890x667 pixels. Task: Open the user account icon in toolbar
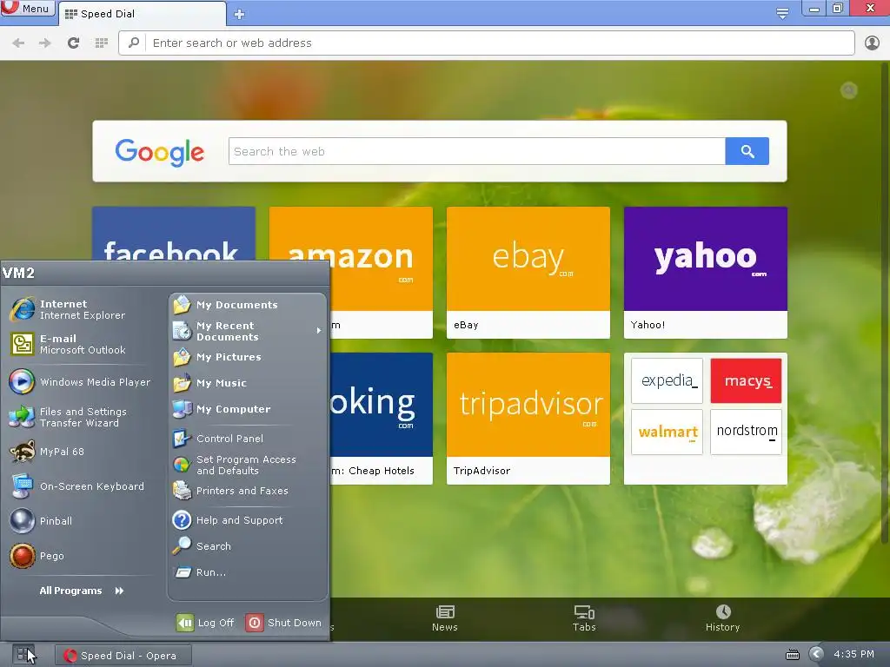click(x=872, y=43)
